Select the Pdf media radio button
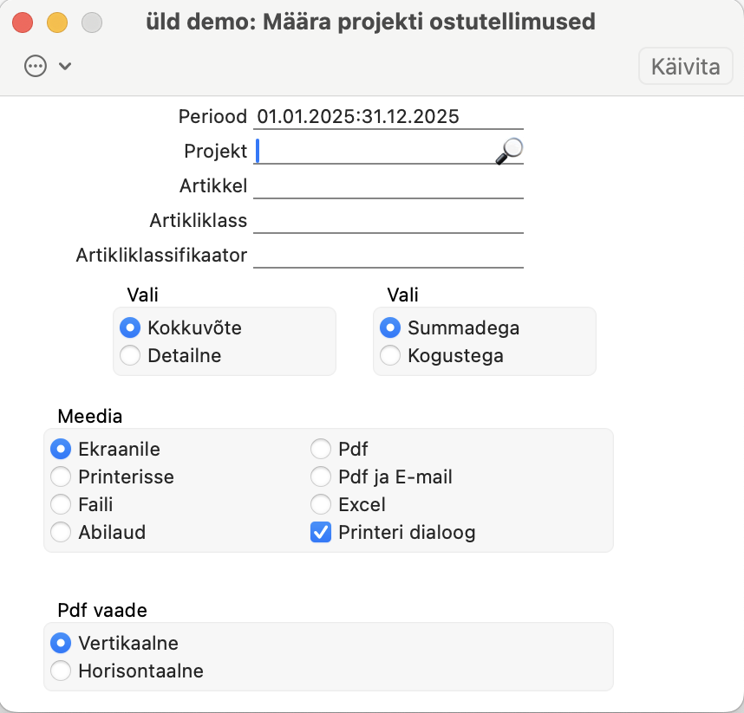 [321, 450]
